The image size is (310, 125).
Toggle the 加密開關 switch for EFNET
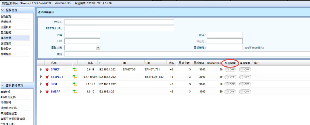[x=230, y=70]
